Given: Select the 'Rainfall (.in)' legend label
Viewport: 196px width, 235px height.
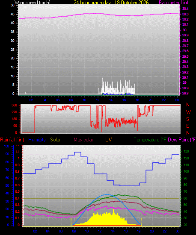Looking at the screenshot, I should [x=12, y=140].
